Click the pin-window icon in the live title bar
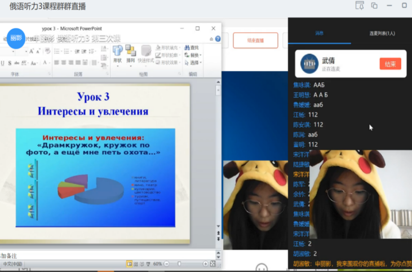 [360, 5]
